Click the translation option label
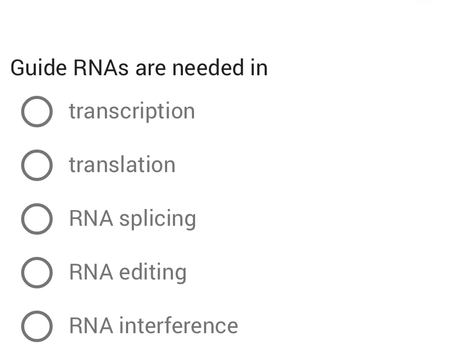 point(122,165)
